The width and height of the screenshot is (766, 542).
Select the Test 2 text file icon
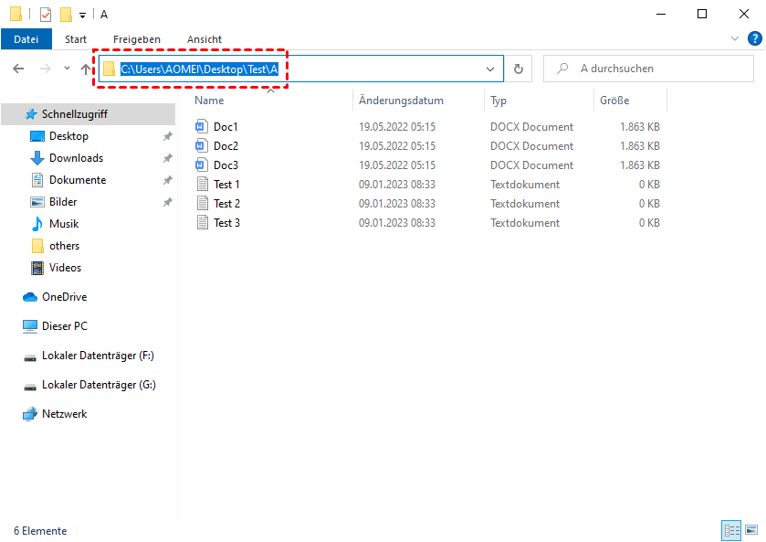(203, 203)
